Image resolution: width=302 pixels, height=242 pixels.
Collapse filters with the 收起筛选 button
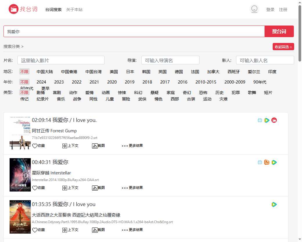[x=283, y=46]
